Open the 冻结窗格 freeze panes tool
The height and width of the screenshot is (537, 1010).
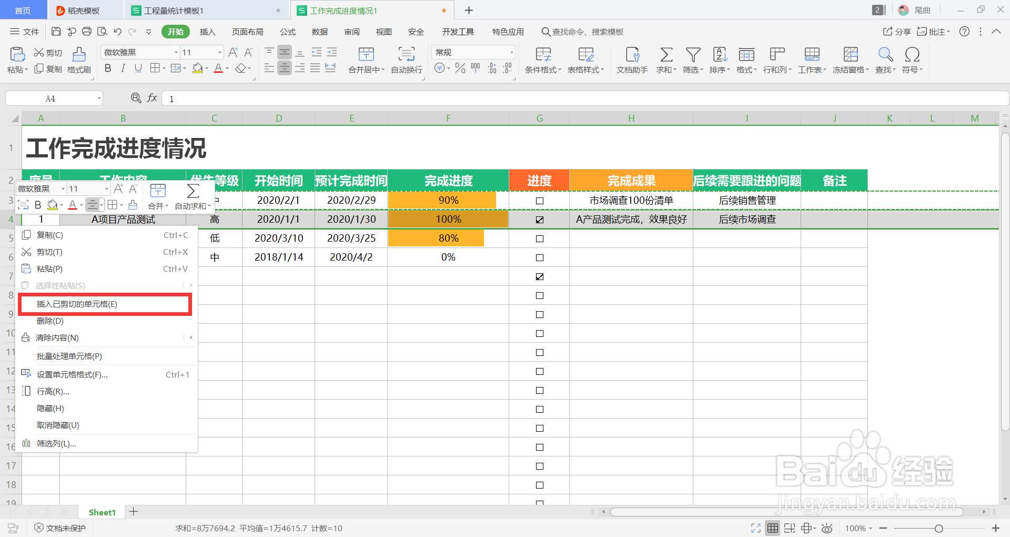coord(851,59)
